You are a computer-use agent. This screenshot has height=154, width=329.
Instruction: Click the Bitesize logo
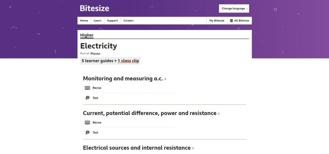94,8
